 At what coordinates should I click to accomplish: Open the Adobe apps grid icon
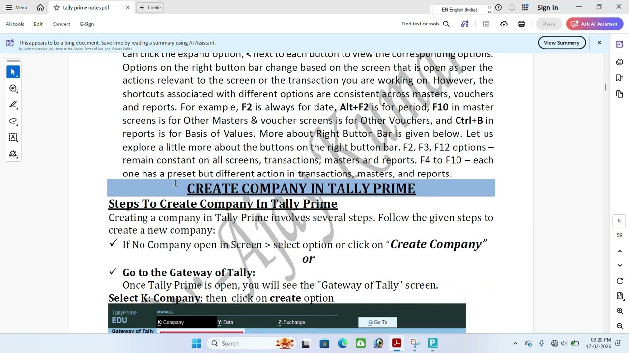[x=525, y=7]
